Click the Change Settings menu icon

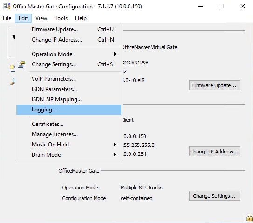(x=21, y=64)
